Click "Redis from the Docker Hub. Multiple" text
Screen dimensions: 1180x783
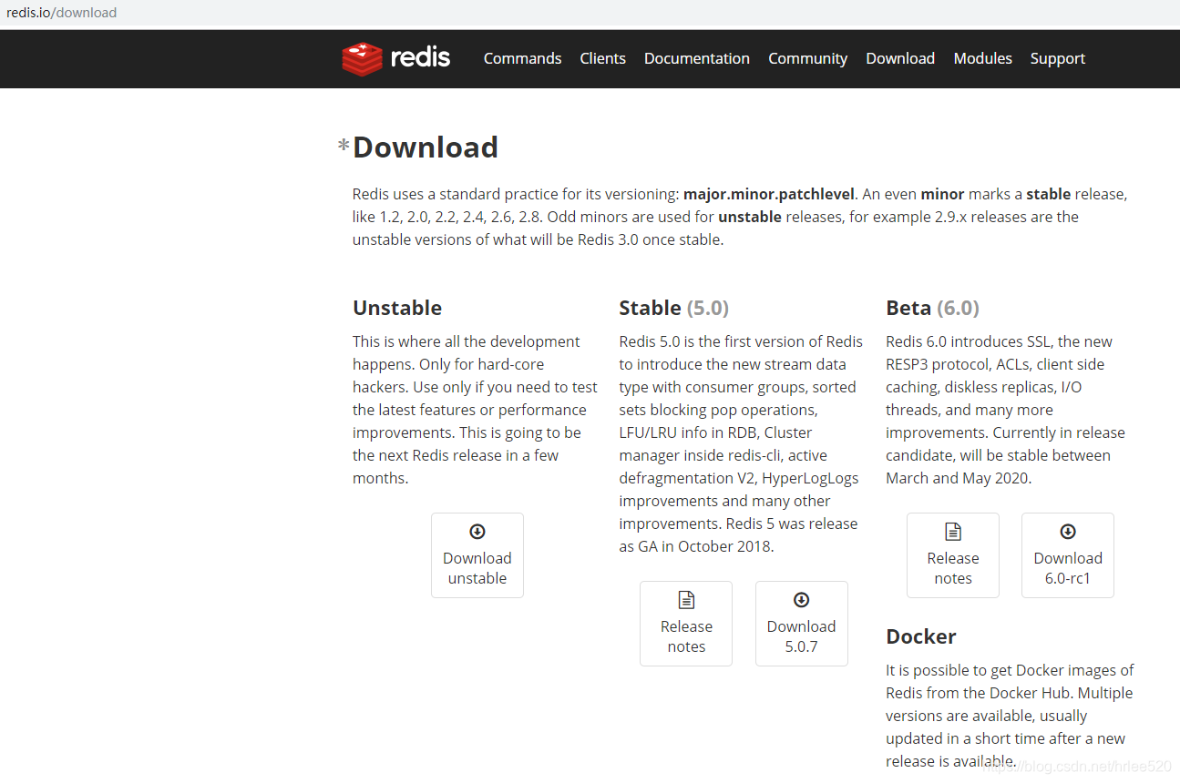tap(1009, 693)
